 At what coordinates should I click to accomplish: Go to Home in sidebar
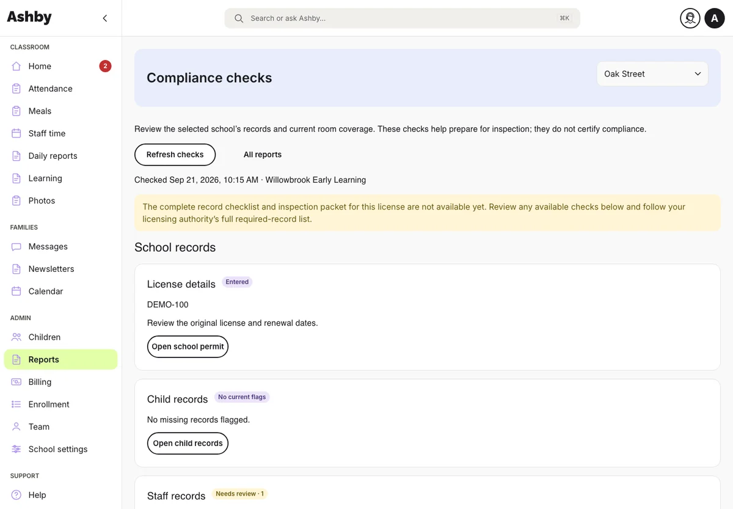[61, 66]
